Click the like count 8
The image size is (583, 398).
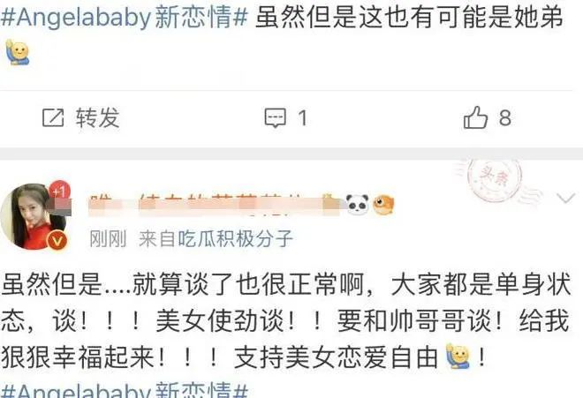[504, 117]
